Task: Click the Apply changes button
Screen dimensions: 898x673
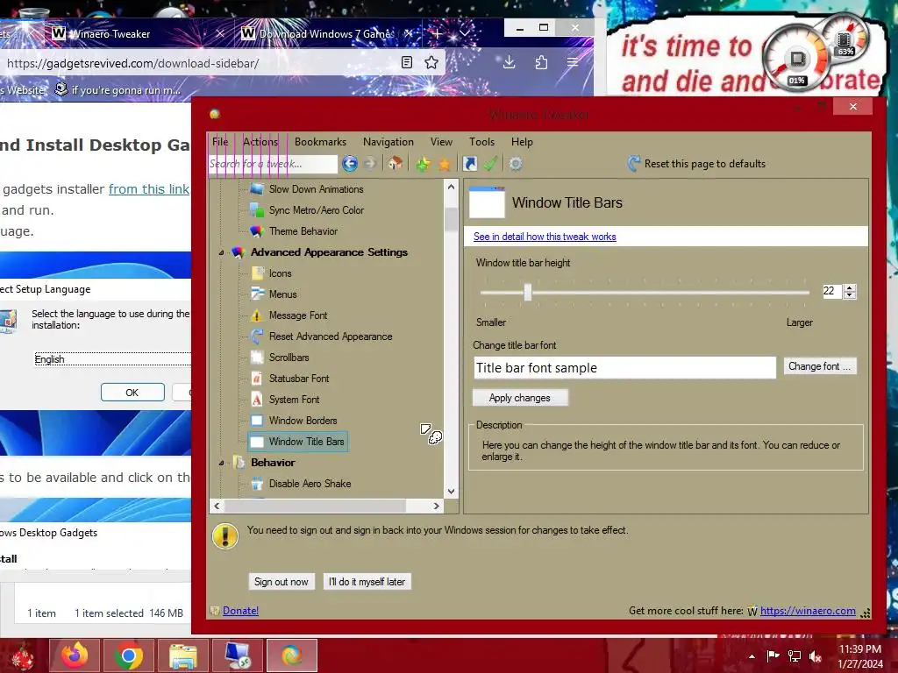Action: point(520,398)
